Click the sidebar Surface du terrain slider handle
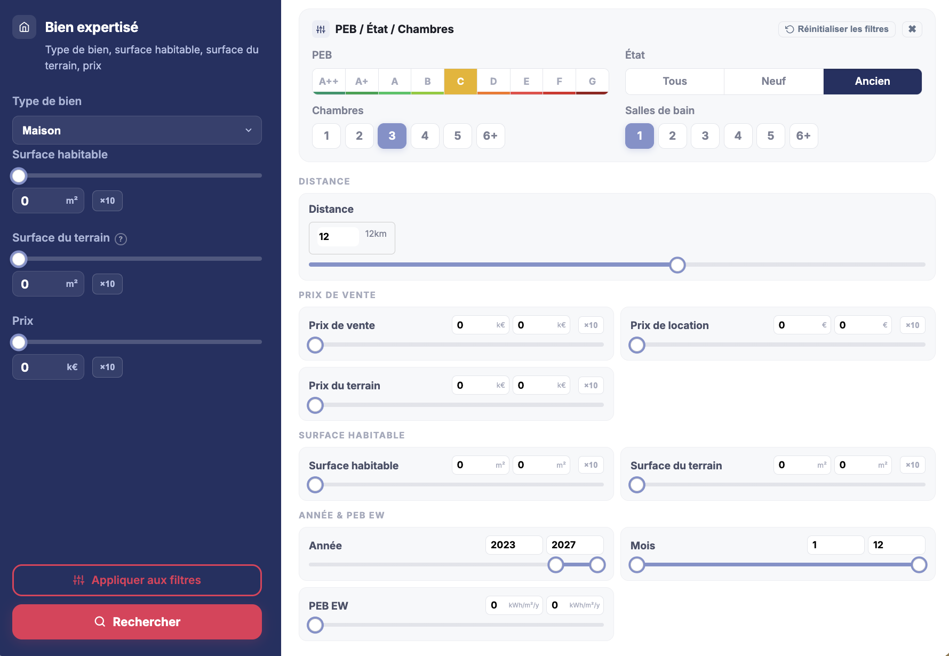Screen dimensions: 949x656 coord(19,259)
